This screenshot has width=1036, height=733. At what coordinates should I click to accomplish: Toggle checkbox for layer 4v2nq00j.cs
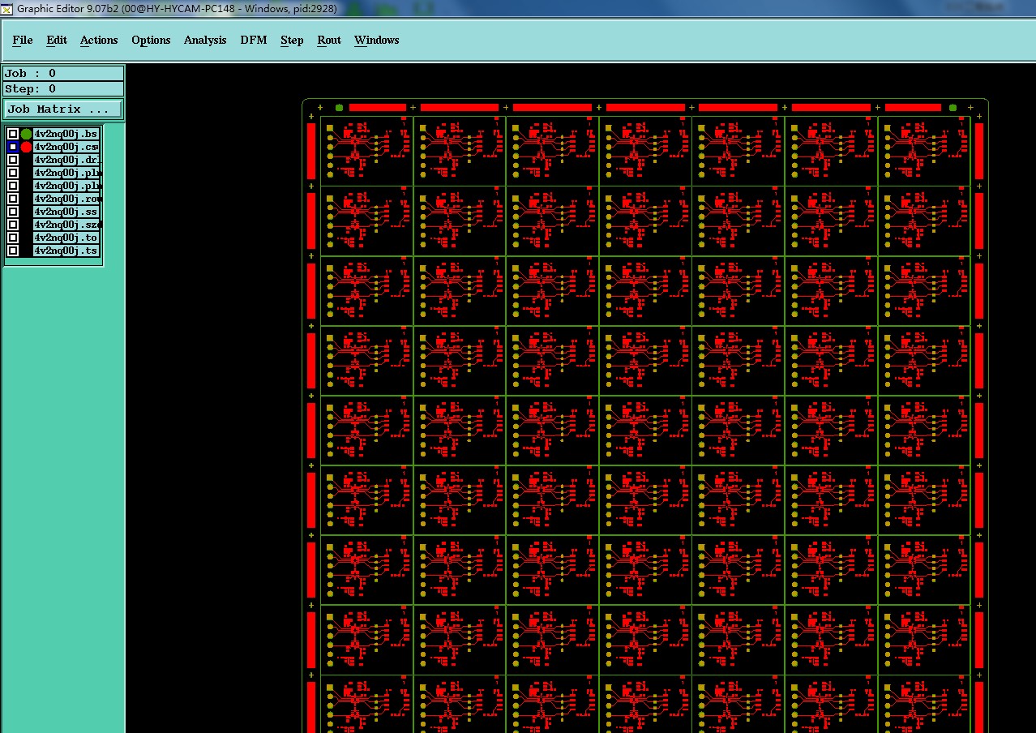[13, 147]
